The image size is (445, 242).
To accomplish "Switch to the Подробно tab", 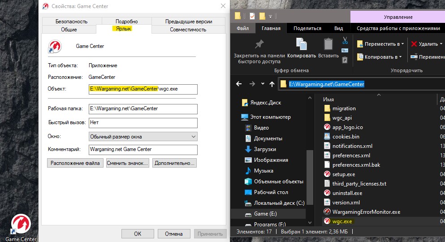I will [x=126, y=21].
